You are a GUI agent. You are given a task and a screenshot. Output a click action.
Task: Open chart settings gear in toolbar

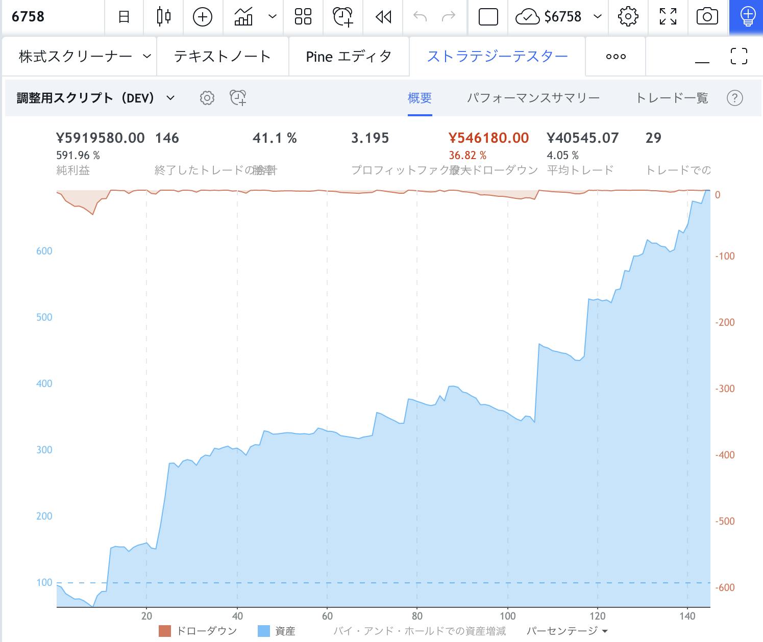[x=628, y=17]
